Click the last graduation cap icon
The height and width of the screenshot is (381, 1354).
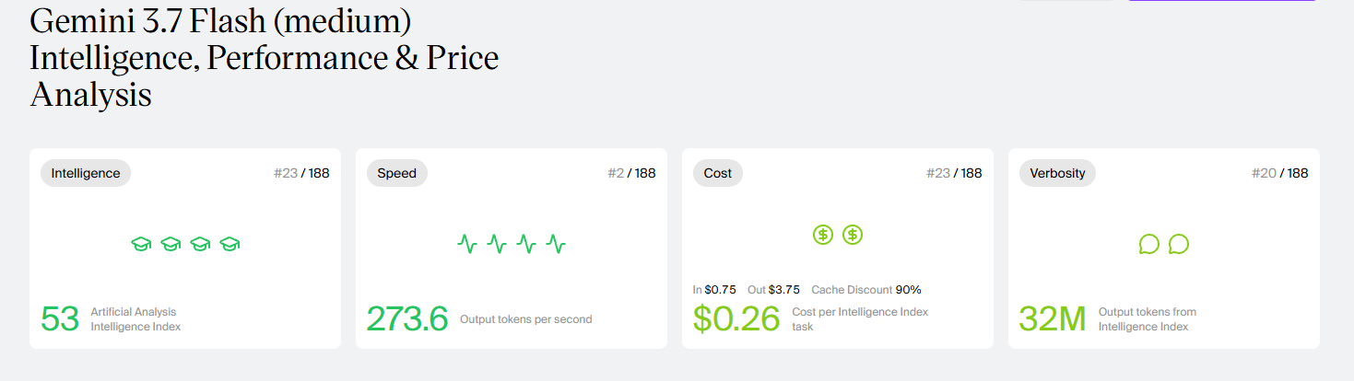click(x=230, y=244)
